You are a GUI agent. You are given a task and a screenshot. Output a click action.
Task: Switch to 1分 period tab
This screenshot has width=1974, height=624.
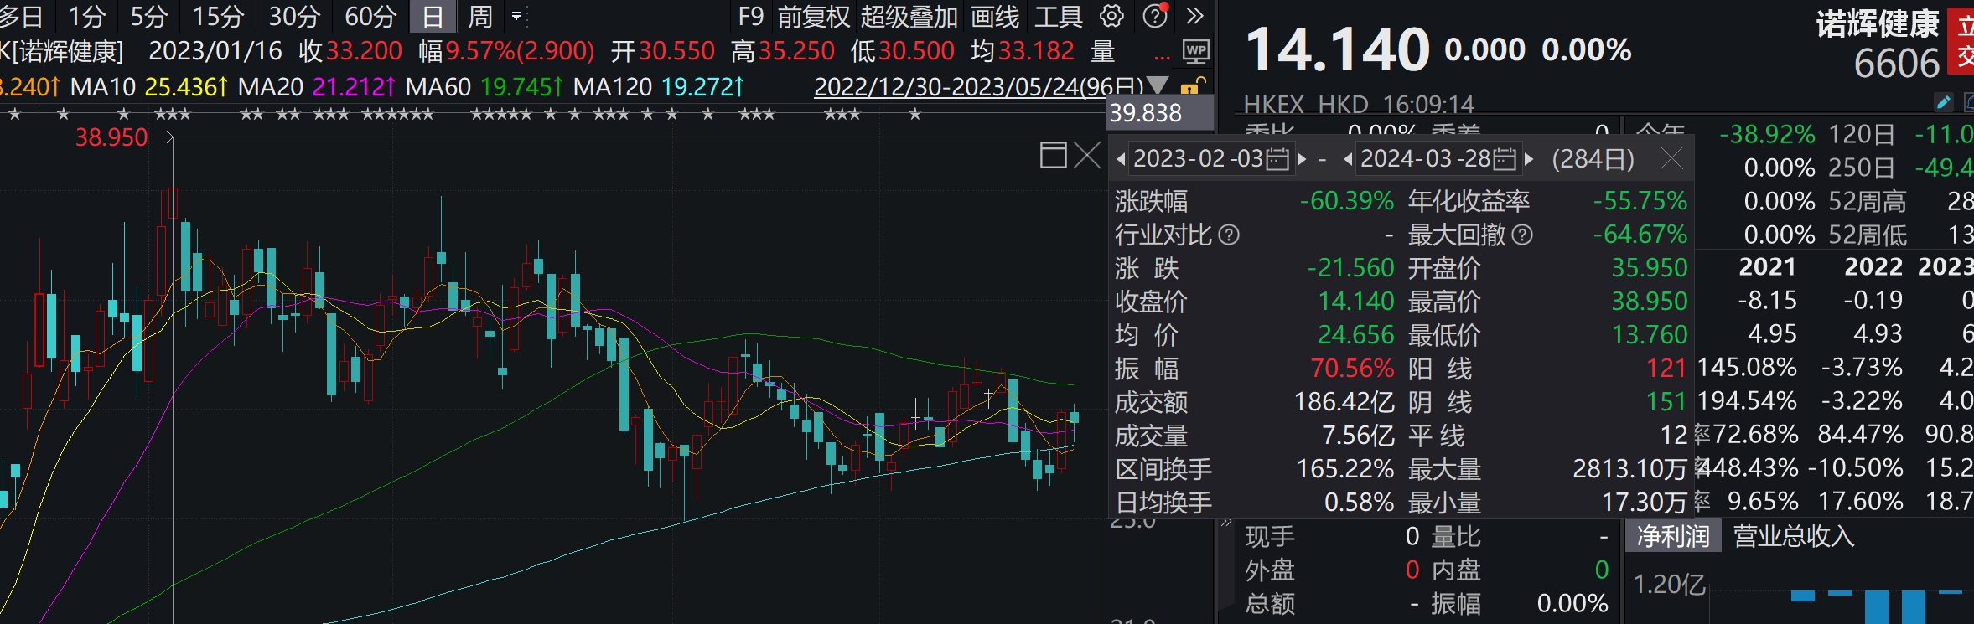click(x=87, y=16)
